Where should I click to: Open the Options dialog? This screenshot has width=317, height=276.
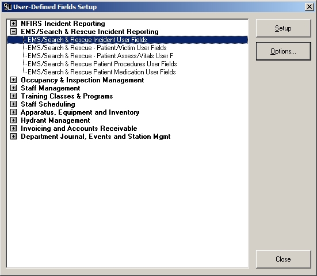click(283, 51)
